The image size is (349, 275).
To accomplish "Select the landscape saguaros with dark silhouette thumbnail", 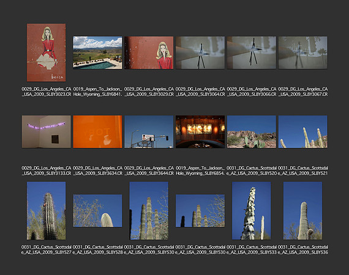I will point(200,211).
